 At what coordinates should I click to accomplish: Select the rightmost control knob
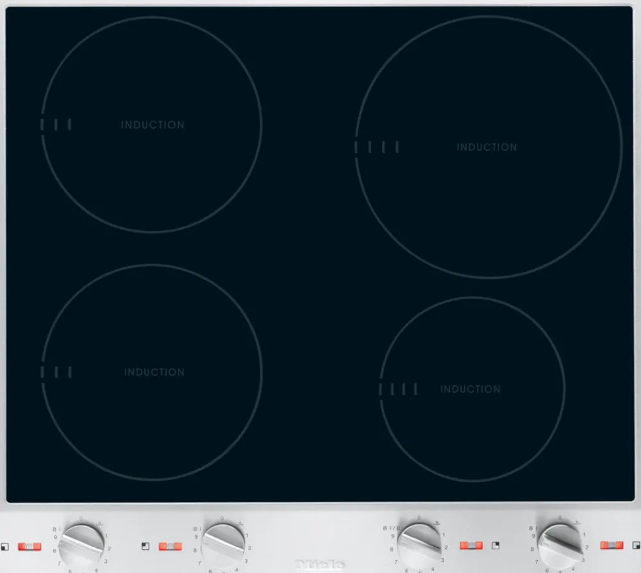pos(560,542)
